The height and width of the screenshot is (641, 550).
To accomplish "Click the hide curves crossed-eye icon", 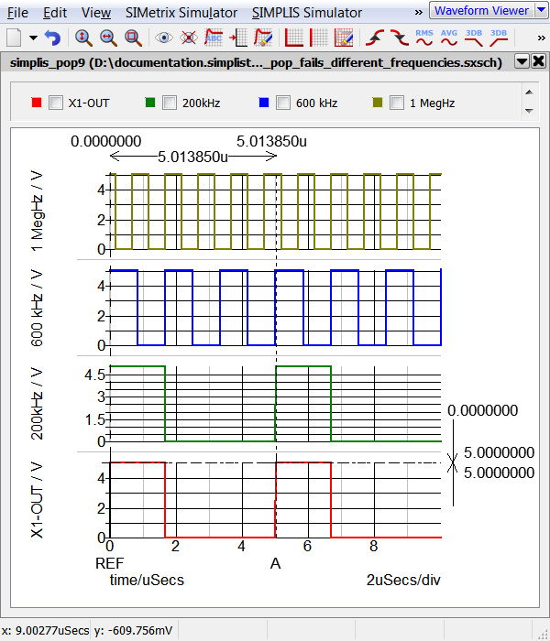I will click(x=189, y=38).
